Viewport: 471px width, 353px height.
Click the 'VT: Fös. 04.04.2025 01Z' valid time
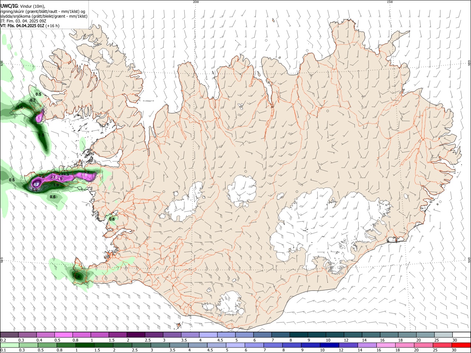[22, 26]
